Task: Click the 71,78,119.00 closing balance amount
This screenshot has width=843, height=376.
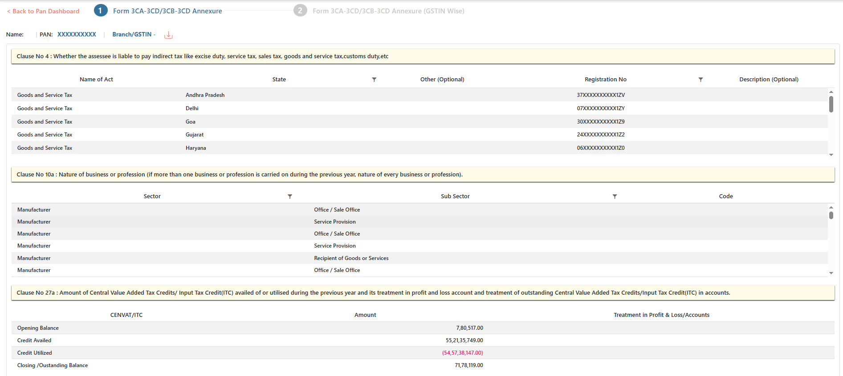Action: coord(469,365)
